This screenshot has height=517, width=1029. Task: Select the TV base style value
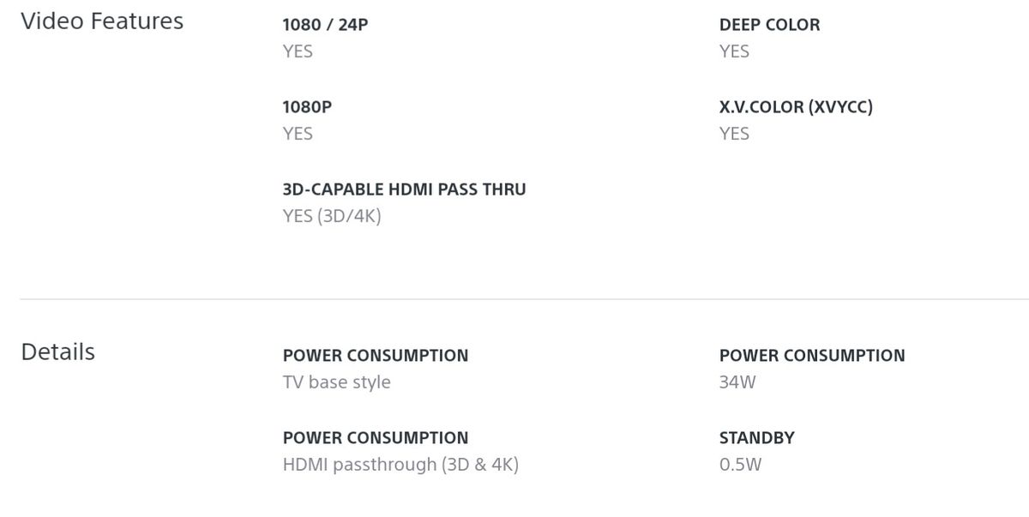(x=336, y=382)
